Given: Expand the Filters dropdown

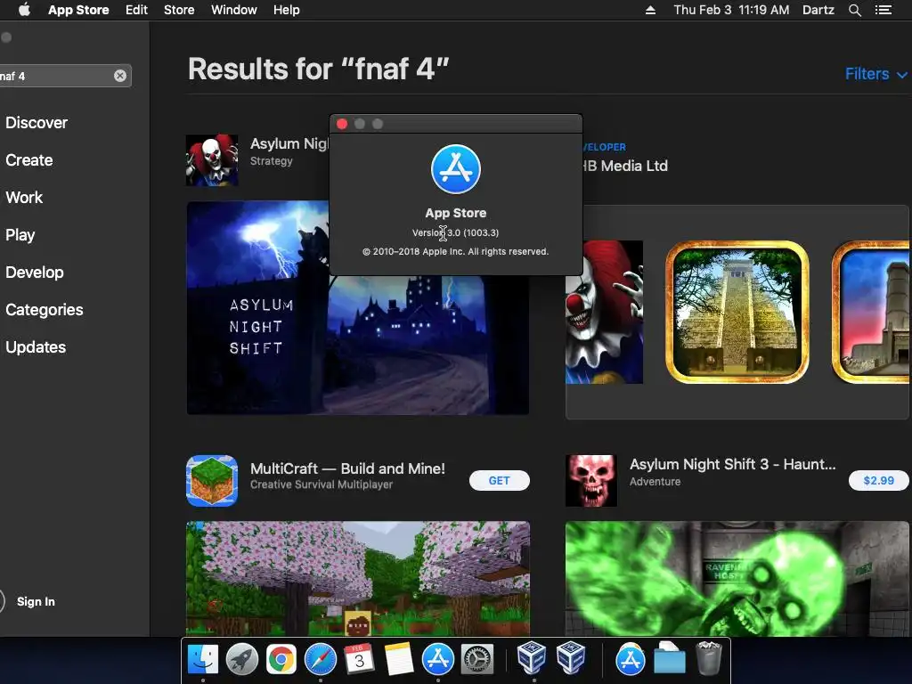Looking at the screenshot, I should click(875, 74).
